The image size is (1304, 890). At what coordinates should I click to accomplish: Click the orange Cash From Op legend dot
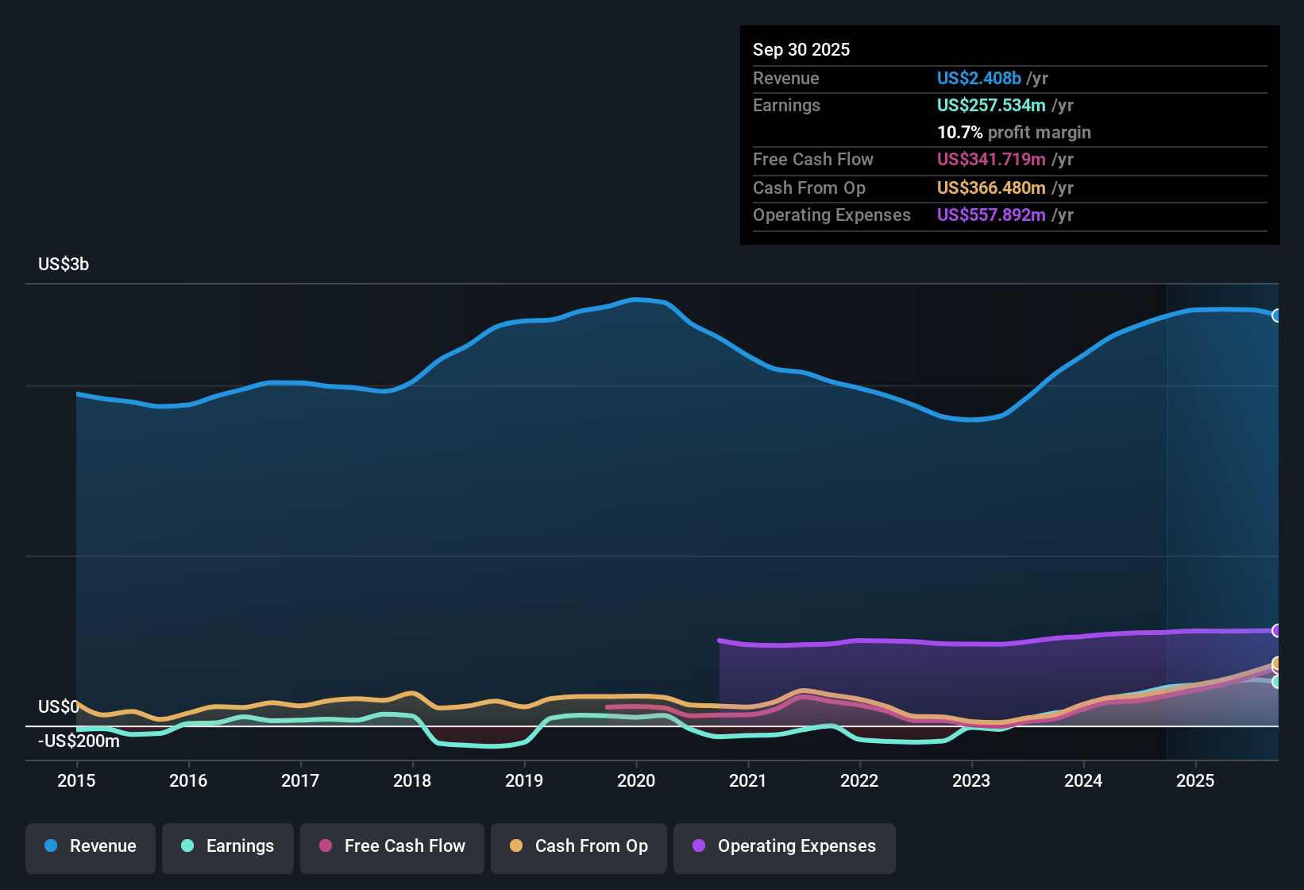tap(515, 846)
